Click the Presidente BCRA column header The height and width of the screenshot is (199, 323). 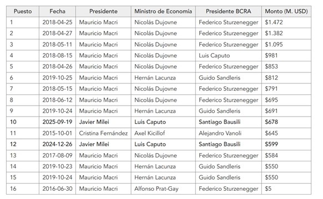coord(229,11)
